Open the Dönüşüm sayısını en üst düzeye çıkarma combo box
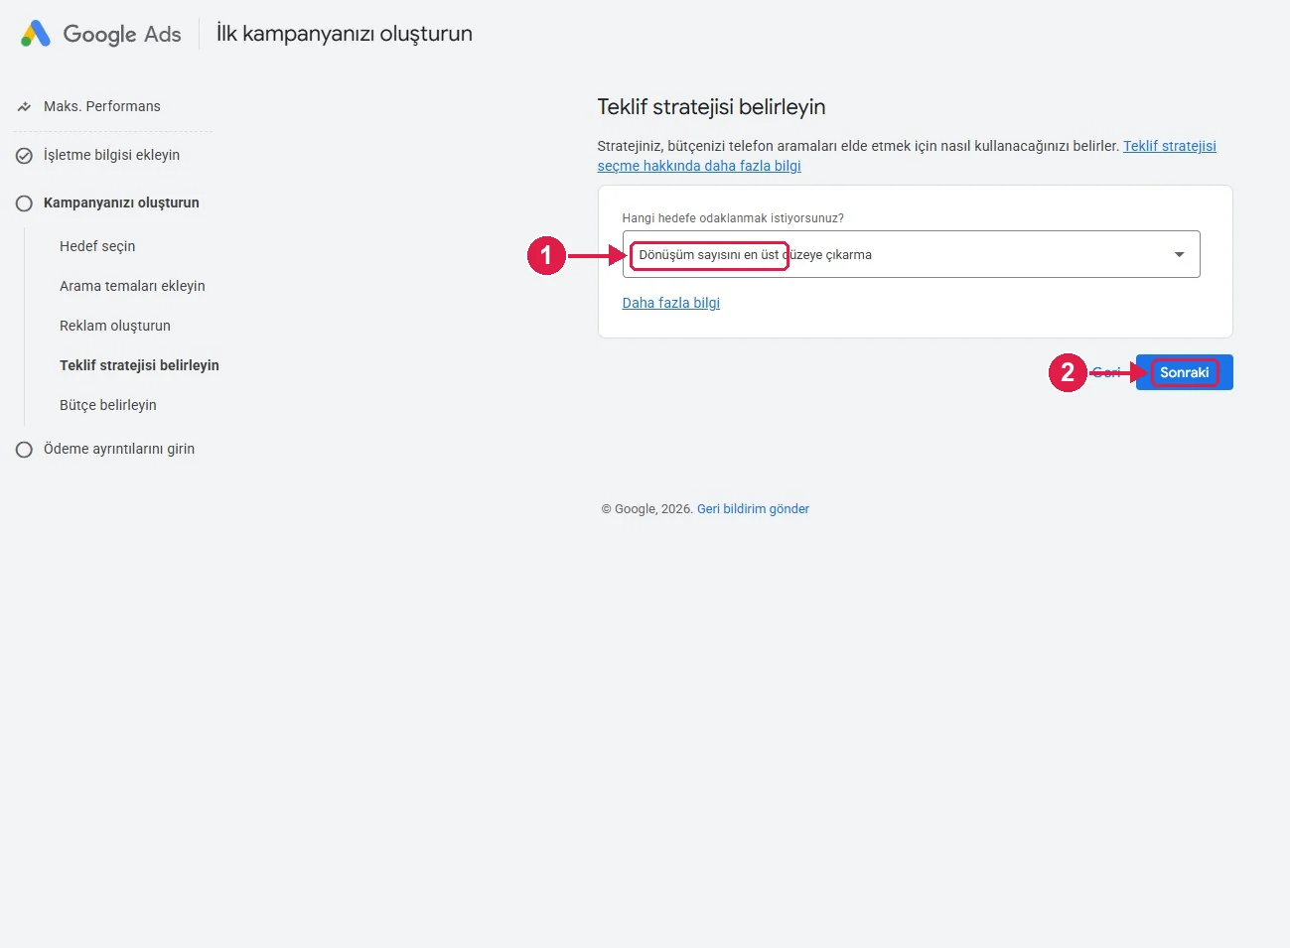Screen dimensions: 1290x948 (x=911, y=254)
